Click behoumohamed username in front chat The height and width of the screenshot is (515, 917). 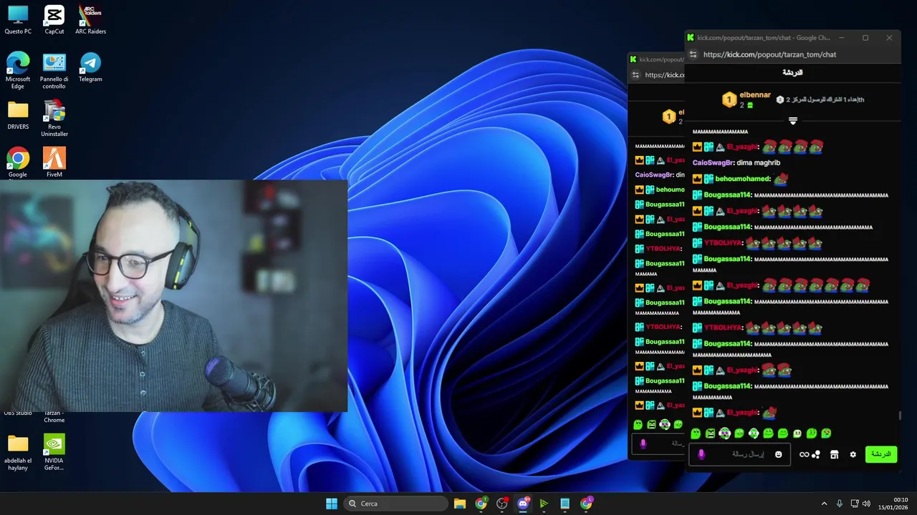742,179
